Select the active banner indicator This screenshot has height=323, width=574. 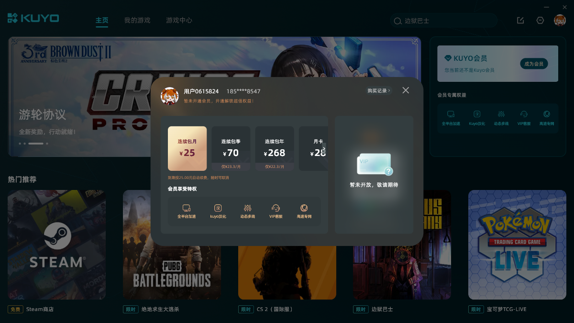point(36,144)
